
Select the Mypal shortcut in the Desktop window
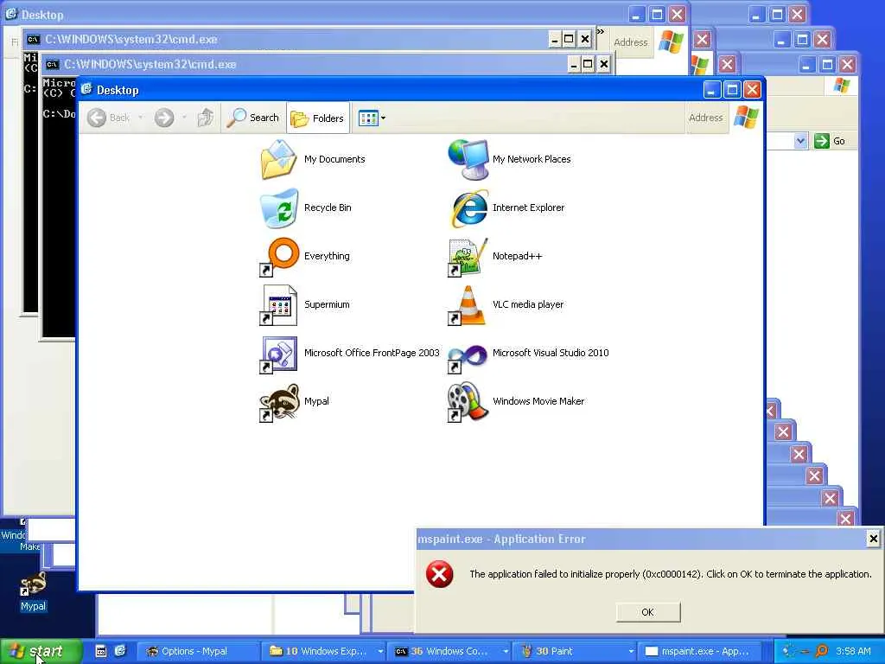click(x=279, y=402)
